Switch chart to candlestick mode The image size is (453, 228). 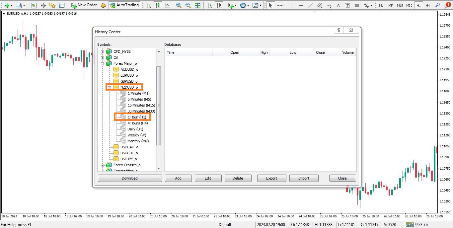(x=158, y=5)
